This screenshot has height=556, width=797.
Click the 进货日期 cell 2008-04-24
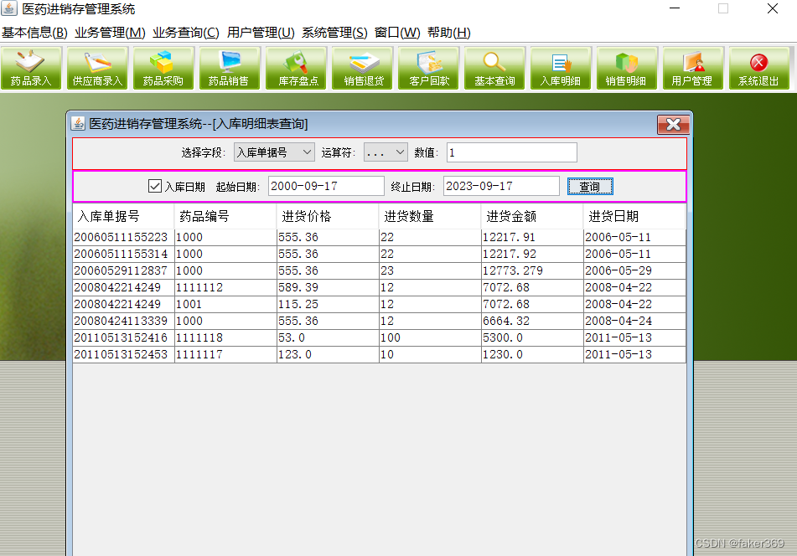(634, 321)
